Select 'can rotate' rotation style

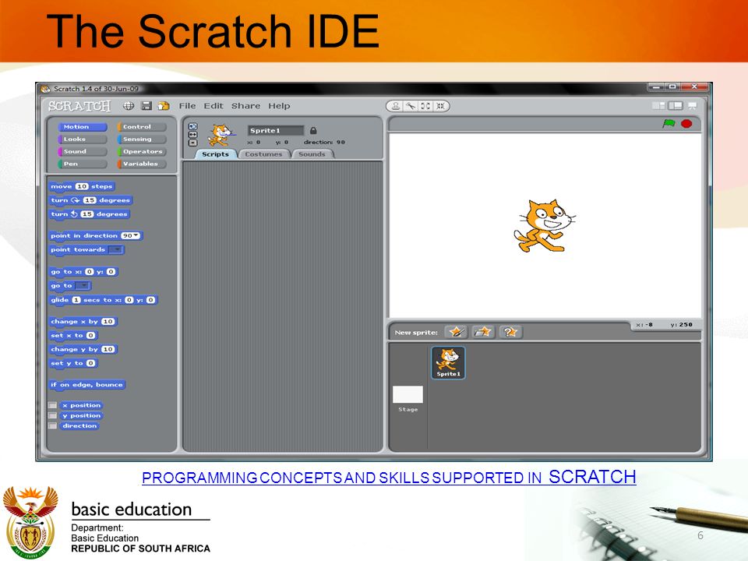click(x=192, y=126)
